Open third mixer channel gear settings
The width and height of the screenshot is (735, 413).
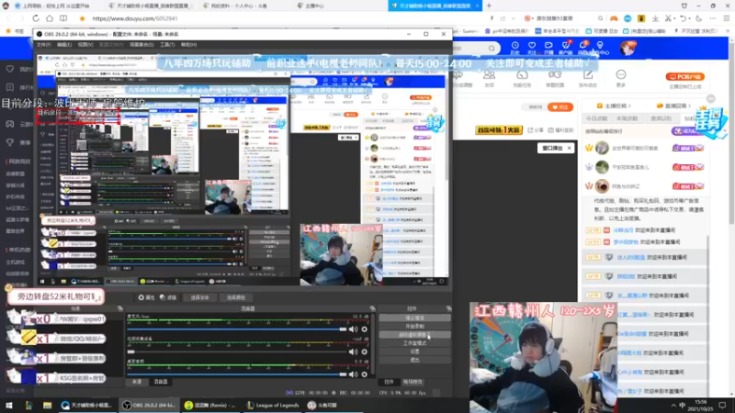(x=364, y=374)
